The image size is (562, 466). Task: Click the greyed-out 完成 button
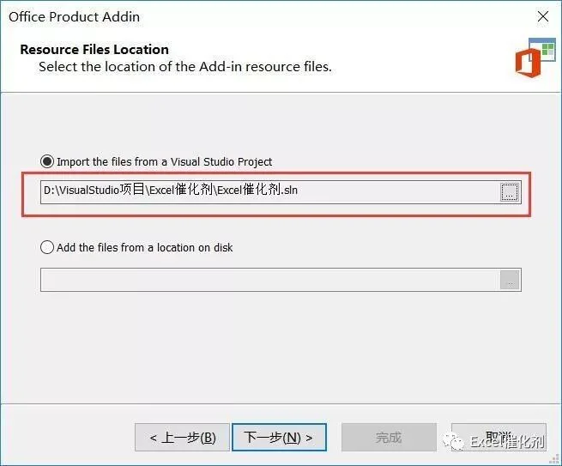[389, 438]
